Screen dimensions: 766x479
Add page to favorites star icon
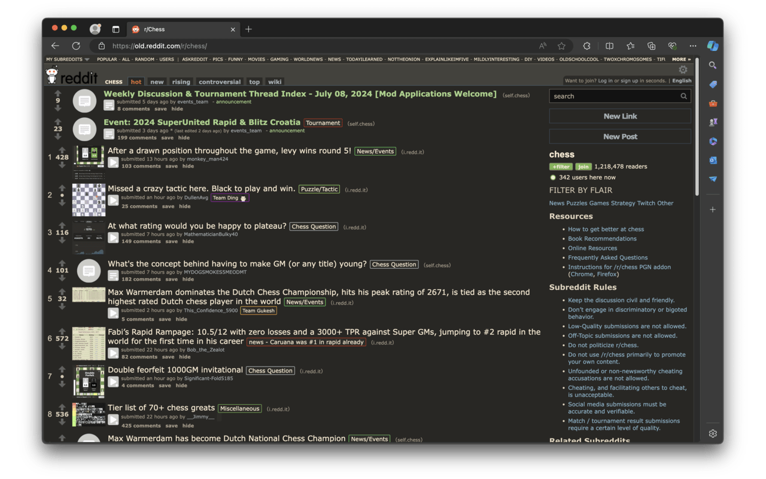click(x=561, y=46)
